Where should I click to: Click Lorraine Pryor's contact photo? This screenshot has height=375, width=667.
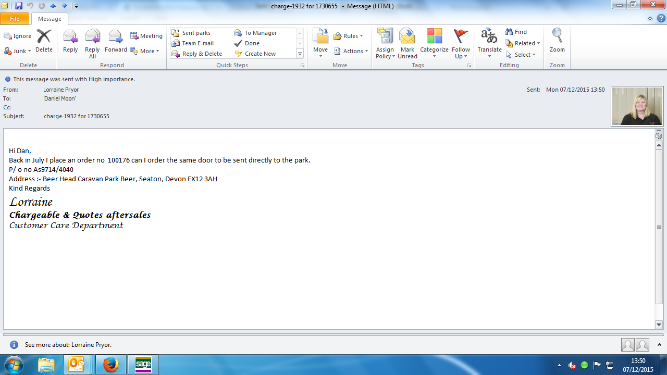pyautogui.click(x=637, y=106)
